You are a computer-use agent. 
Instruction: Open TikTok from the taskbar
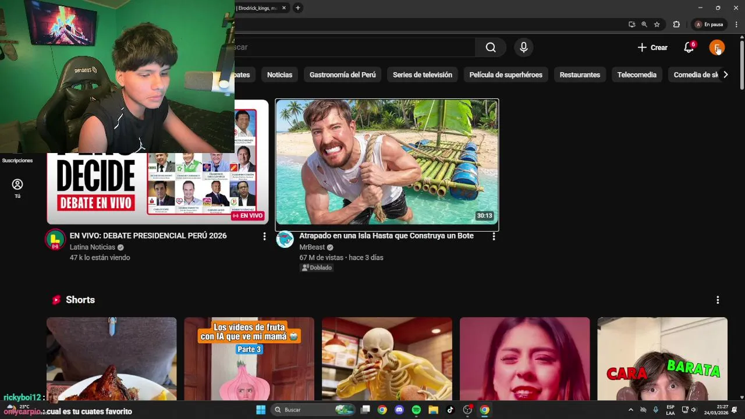pos(450,410)
